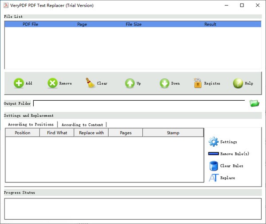Click the green plus Add icon
Screen dimensions: 266x224
click(19, 83)
